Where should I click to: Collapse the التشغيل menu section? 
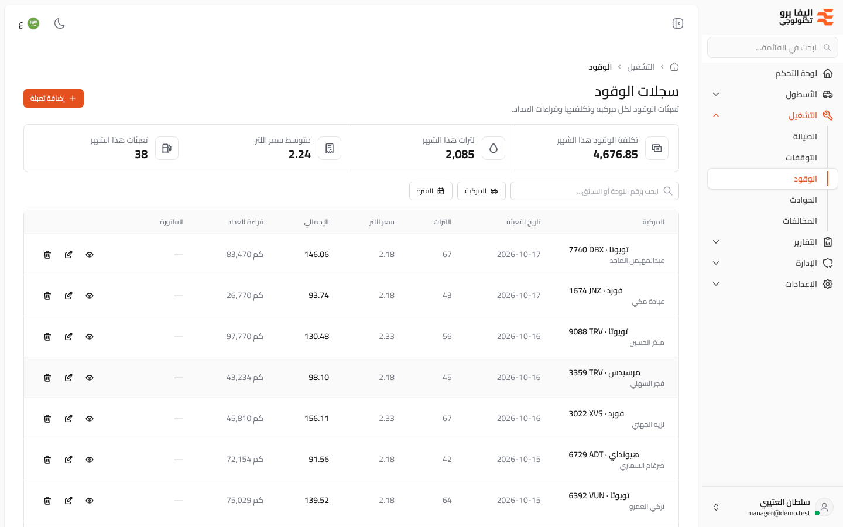(x=773, y=115)
